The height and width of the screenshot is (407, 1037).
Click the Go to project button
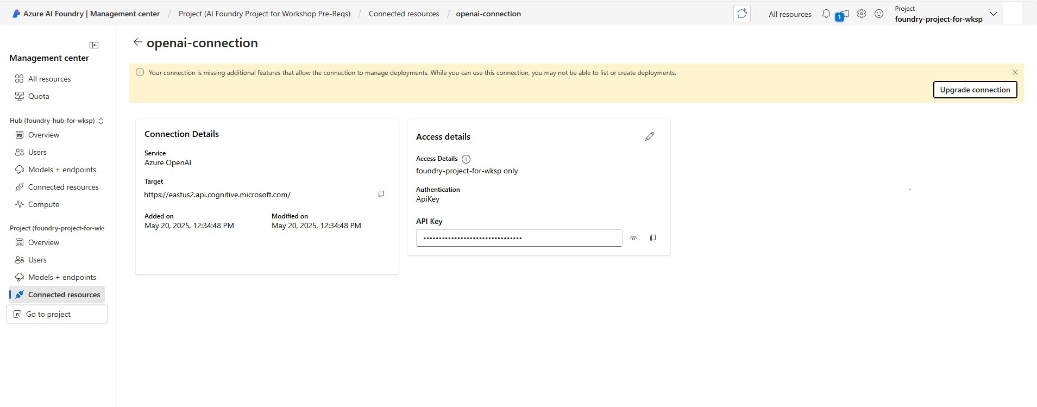pyautogui.click(x=57, y=314)
